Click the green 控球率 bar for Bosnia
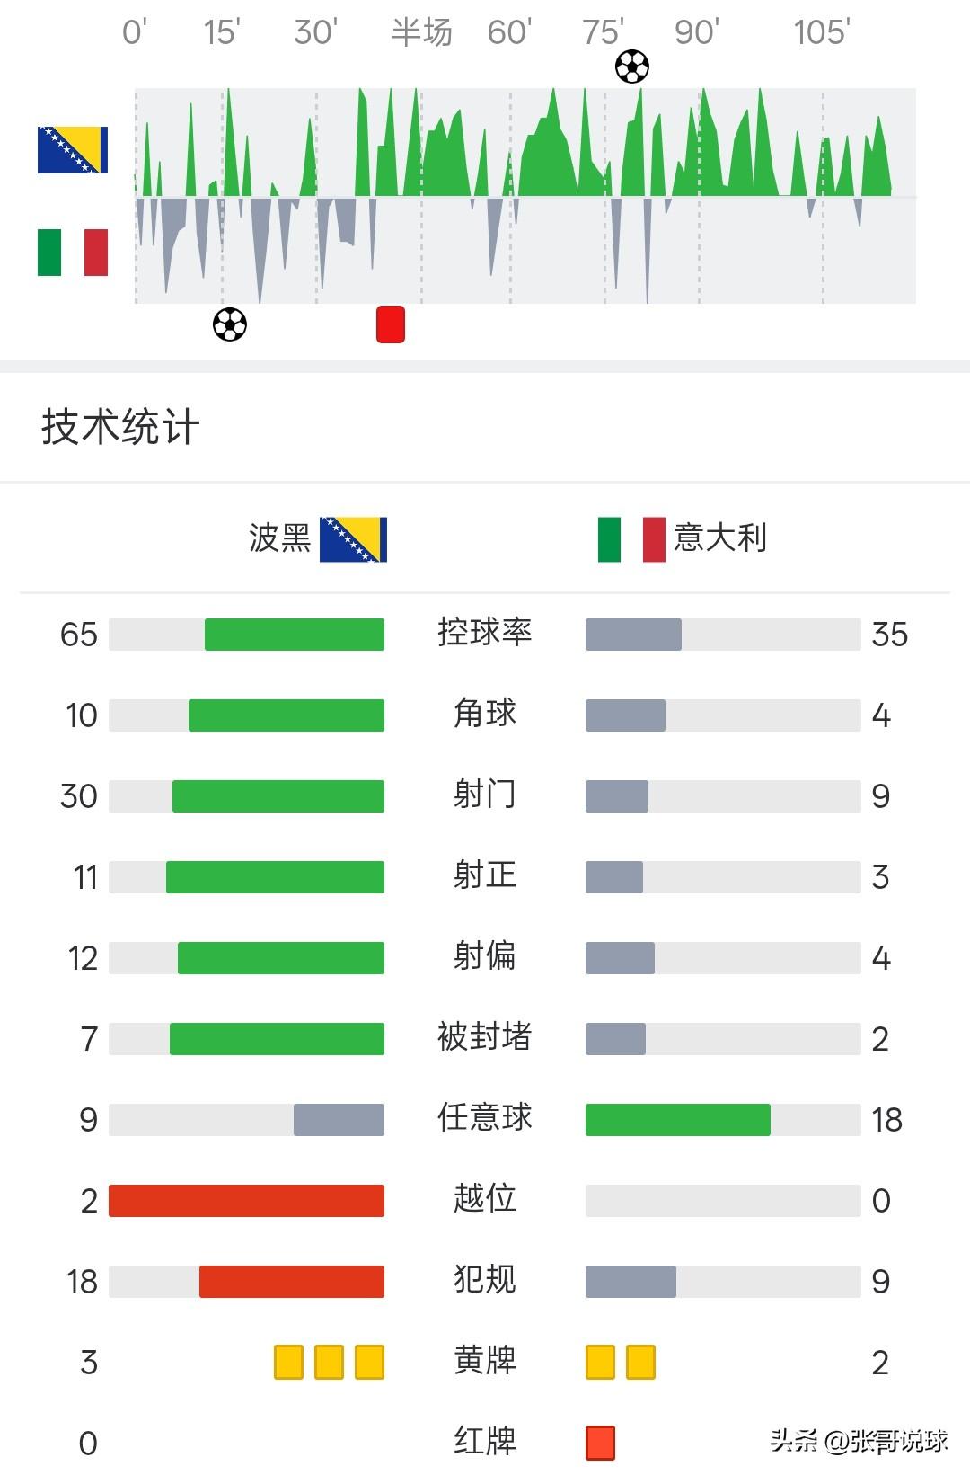 [x=294, y=635]
